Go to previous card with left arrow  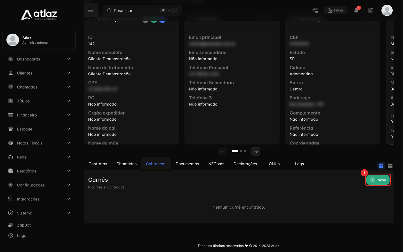coord(222,151)
